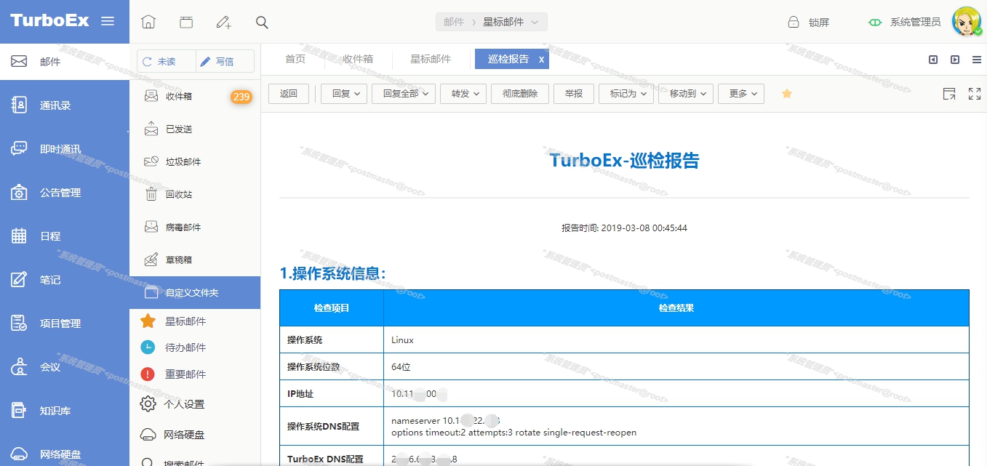Go to 公告管理 announcements
This screenshot has height=466, width=987.
[65, 193]
